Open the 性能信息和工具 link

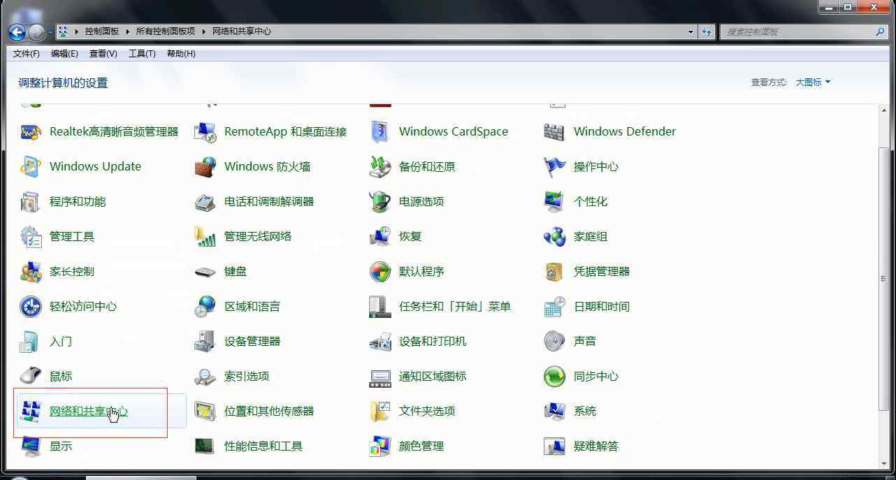coord(263,446)
